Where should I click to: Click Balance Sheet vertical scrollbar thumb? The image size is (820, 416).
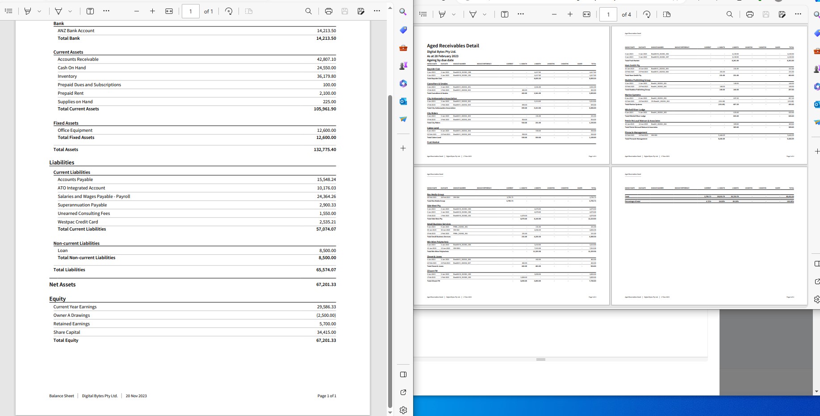pos(390,252)
